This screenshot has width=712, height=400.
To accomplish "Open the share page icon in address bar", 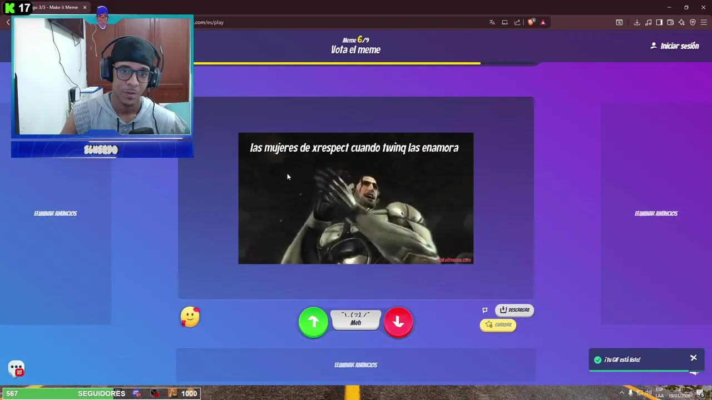I will (x=517, y=22).
